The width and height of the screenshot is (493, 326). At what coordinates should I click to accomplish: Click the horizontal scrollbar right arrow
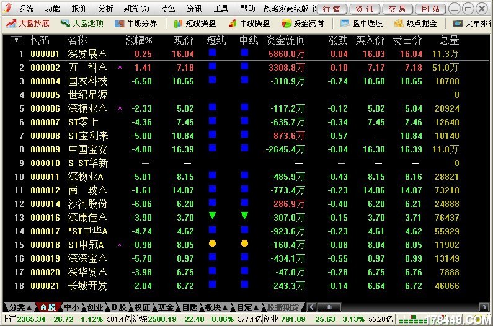point(484,307)
